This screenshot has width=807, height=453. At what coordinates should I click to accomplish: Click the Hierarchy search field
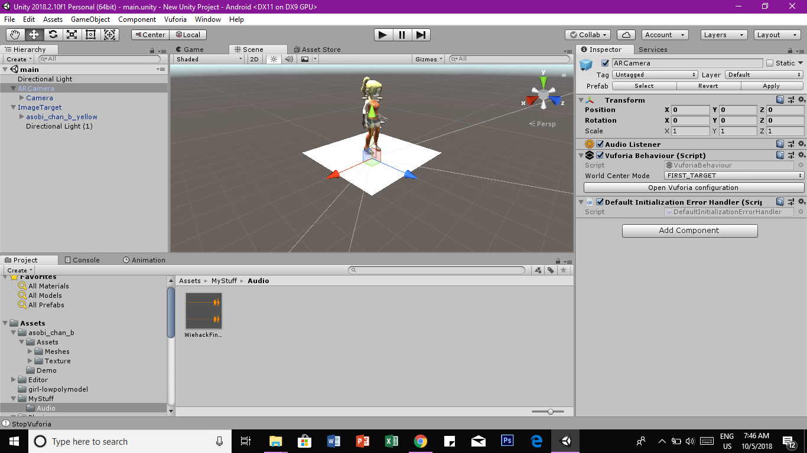(99, 59)
